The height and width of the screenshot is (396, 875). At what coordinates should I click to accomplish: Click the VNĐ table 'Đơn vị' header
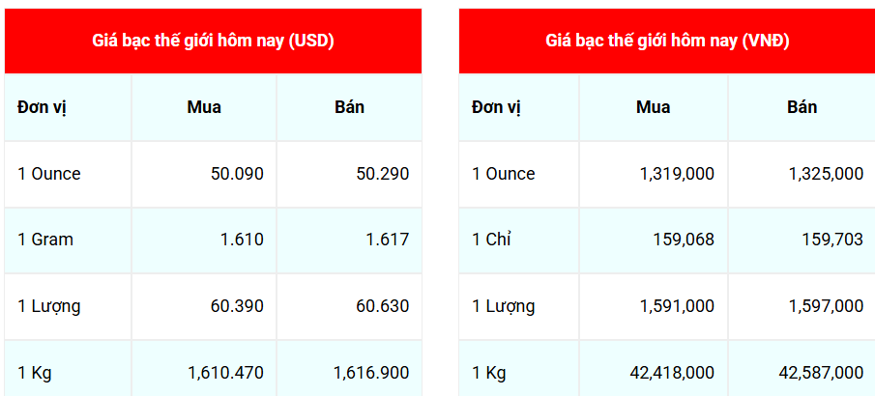pos(497,107)
